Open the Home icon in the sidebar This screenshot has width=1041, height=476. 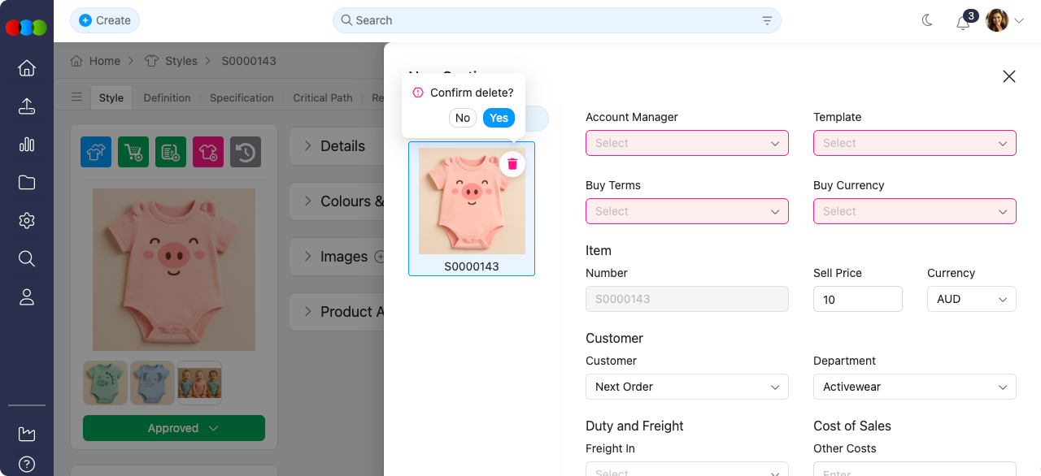27,68
